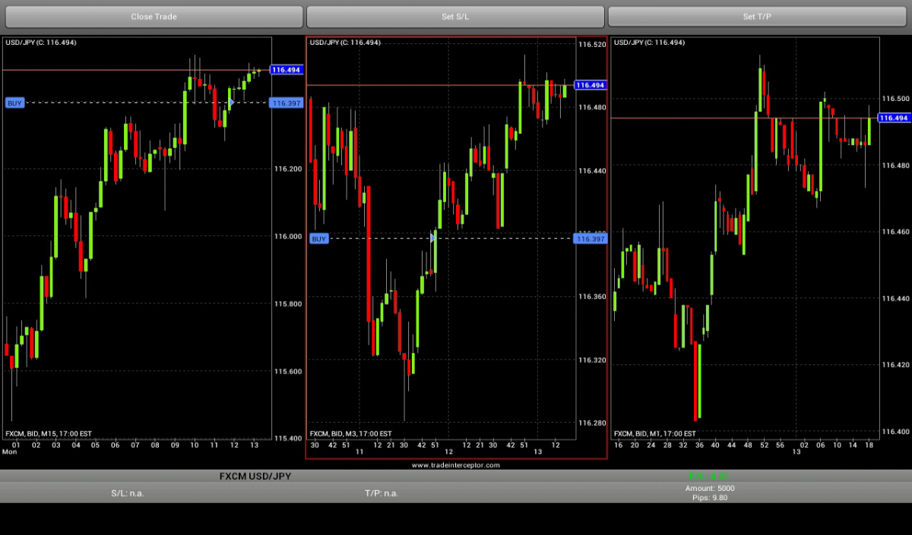Image resolution: width=912 pixels, height=535 pixels.
Task: Click the 116.440 axis label on M1 chart
Action: click(895, 298)
